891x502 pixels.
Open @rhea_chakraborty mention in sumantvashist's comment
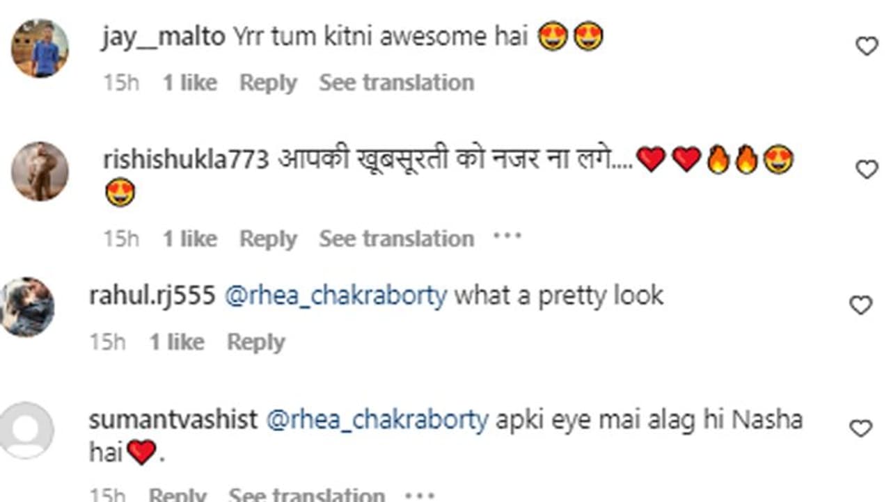point(377,420)
